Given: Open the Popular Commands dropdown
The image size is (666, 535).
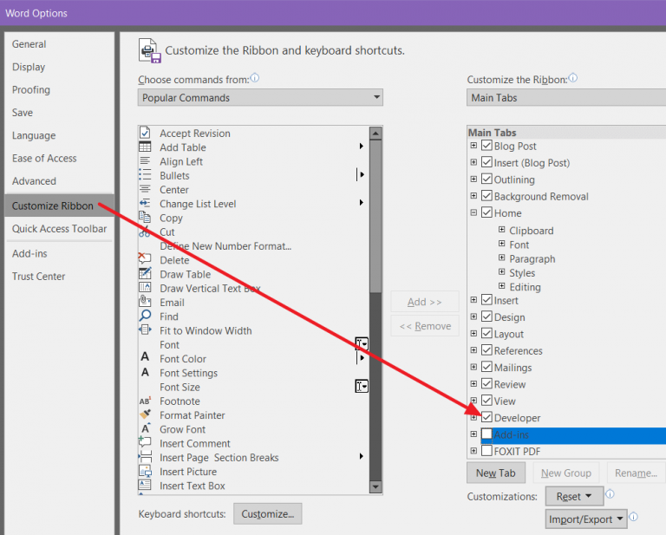Looking at the screenshot, I should click(260, 97).
